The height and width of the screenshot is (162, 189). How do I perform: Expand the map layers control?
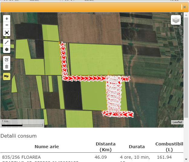coord(176,20)
